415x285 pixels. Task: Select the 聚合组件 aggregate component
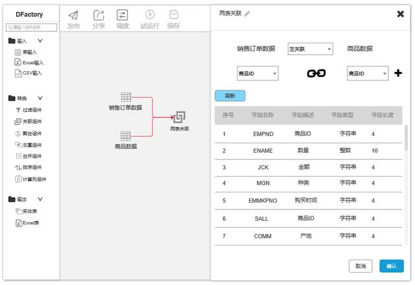point(29,133)
